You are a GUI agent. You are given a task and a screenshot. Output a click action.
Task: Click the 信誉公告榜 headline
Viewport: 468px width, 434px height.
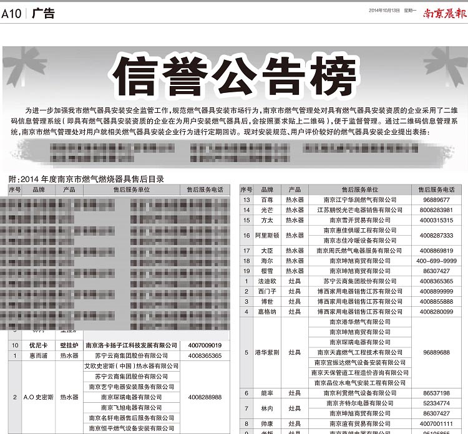tap(234, 74)
